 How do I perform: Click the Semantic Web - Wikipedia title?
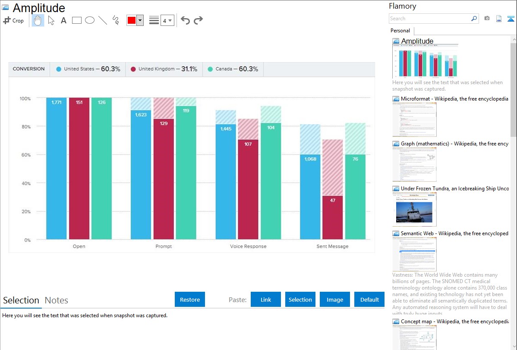click(454, 233)
